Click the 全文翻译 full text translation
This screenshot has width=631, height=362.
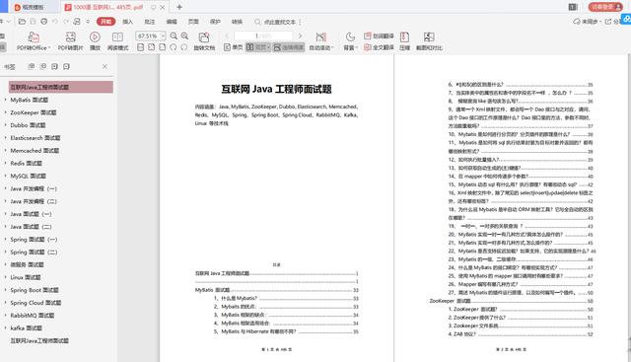point(379,47)
